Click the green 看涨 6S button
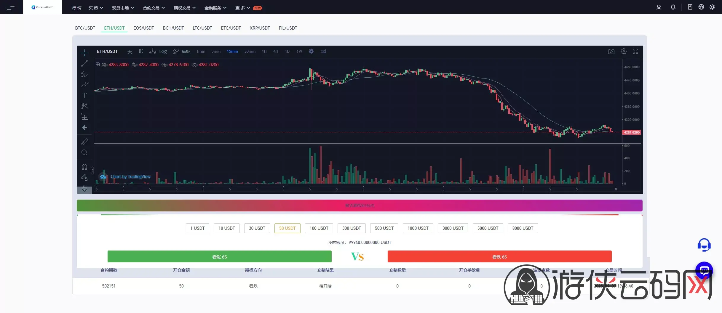Viewport: 722px width, 313px height. pos(219,257)
